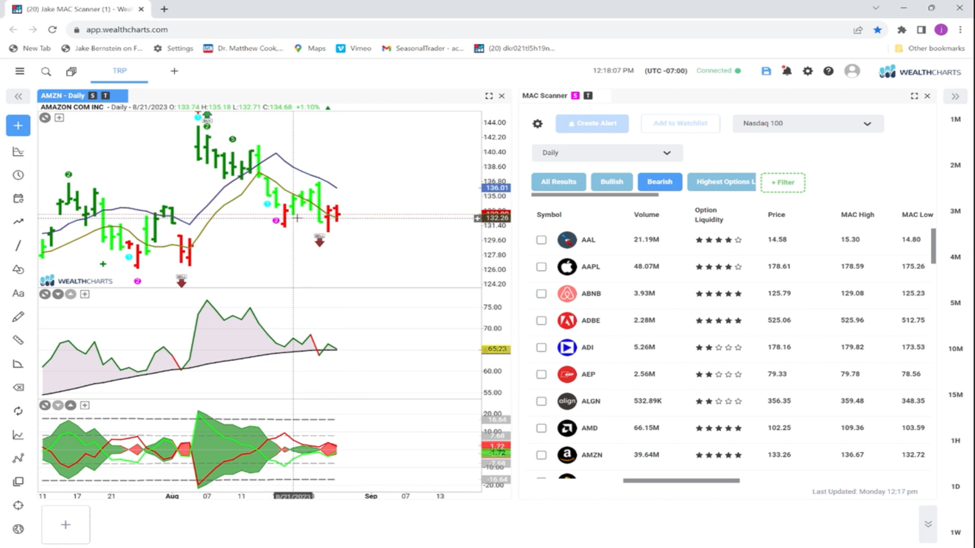The width and height of the screenshot is (975, 548).
Task: Tick the ADBE row checkbox
Action: (541, 321)
